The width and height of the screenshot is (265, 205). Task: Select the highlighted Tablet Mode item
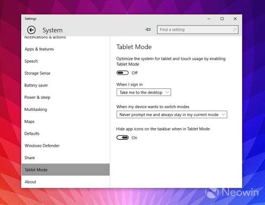(65, 170)
